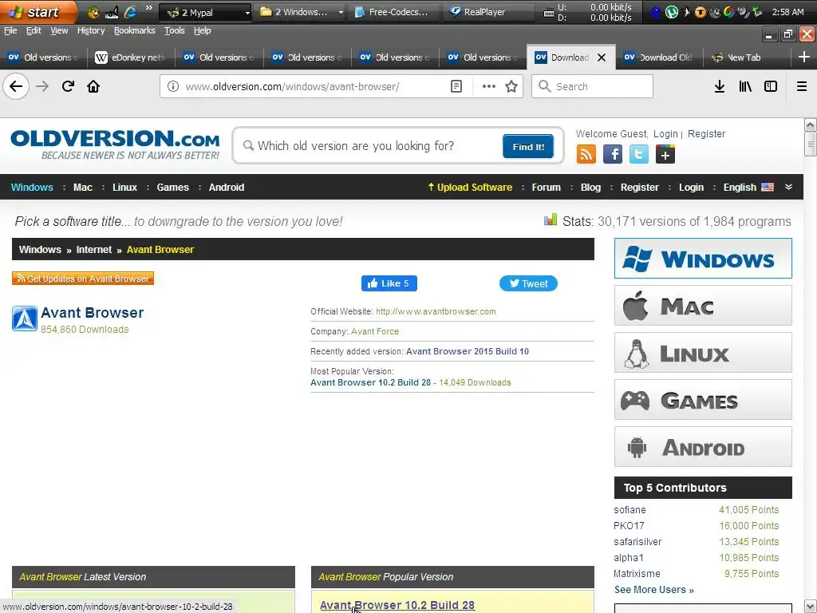Toggle reader view icon in address bar
Image resolution: width=817 pixels, height=613 pixels.
(x=456, y=86)
